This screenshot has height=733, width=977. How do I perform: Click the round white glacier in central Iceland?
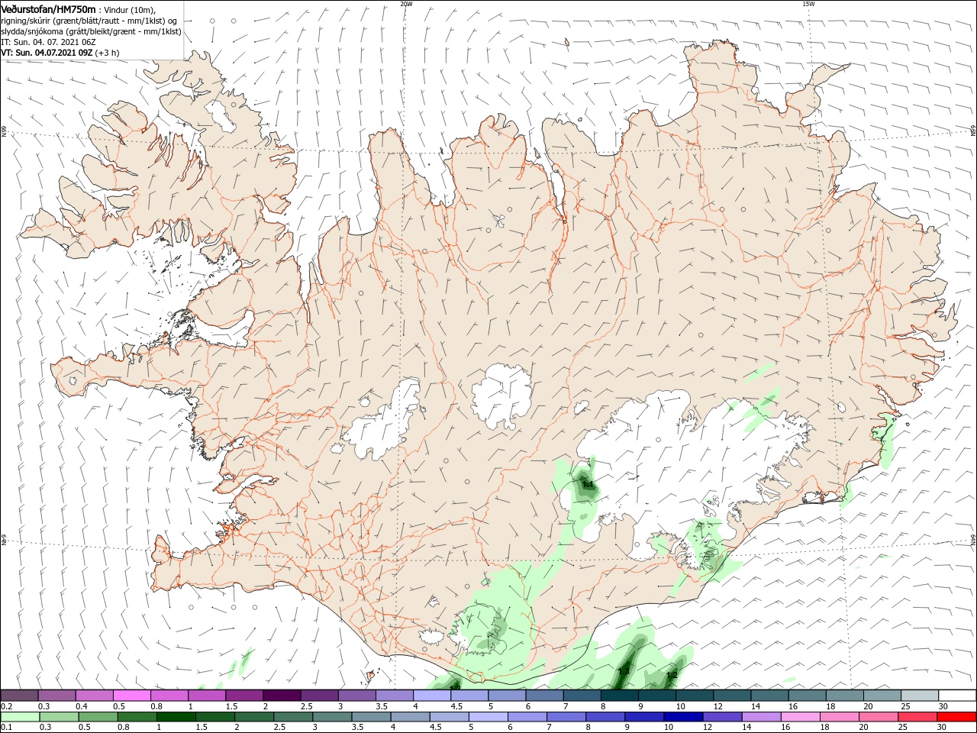pyautogui.click(x=501, y=396)
